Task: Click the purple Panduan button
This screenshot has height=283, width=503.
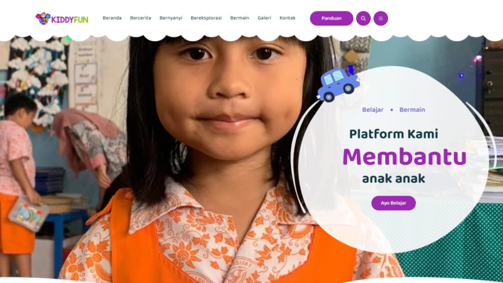Action: click(x=332, y=18)
